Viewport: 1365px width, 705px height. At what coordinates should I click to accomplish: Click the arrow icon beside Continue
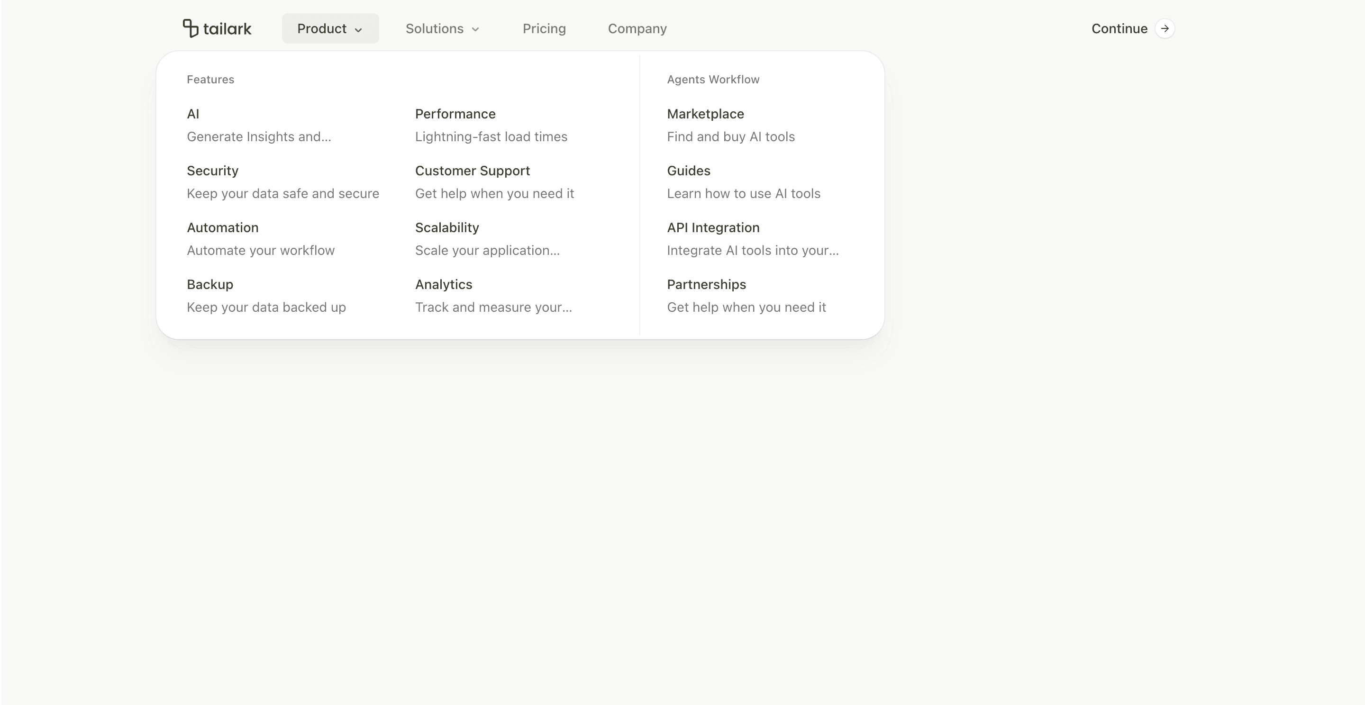(x=1164, y=28)
